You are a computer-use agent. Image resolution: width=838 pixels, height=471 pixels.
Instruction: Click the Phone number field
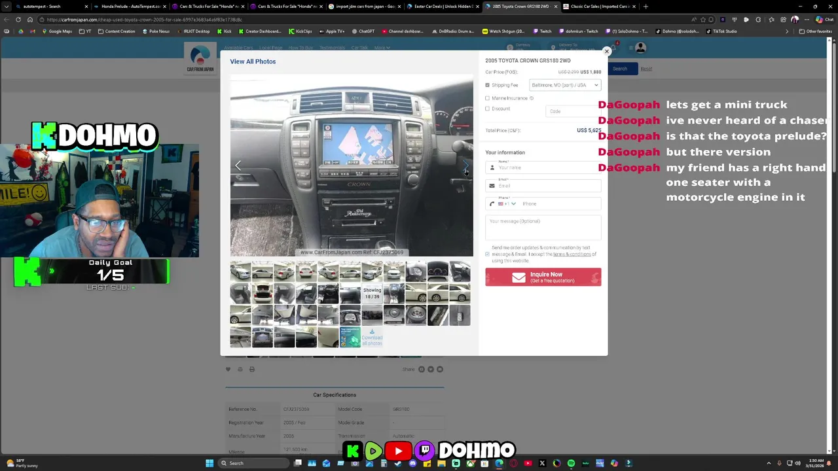pyautogui.click(x=560, y=203)
